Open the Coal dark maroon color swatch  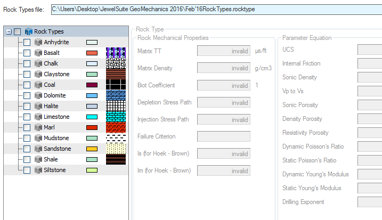coord(92,85)
